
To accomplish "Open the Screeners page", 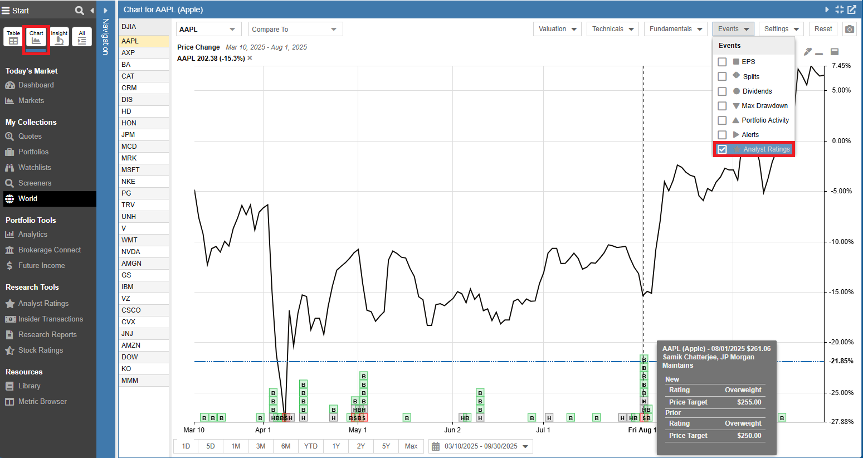I will [35, 183].
